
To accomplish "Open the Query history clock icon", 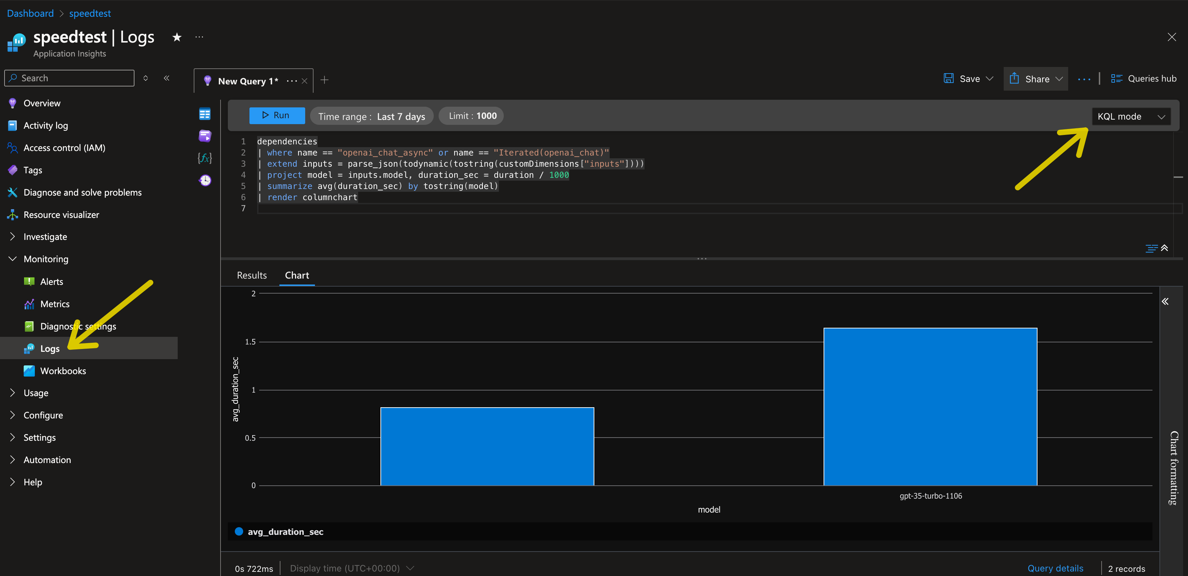I will point(205,180).
